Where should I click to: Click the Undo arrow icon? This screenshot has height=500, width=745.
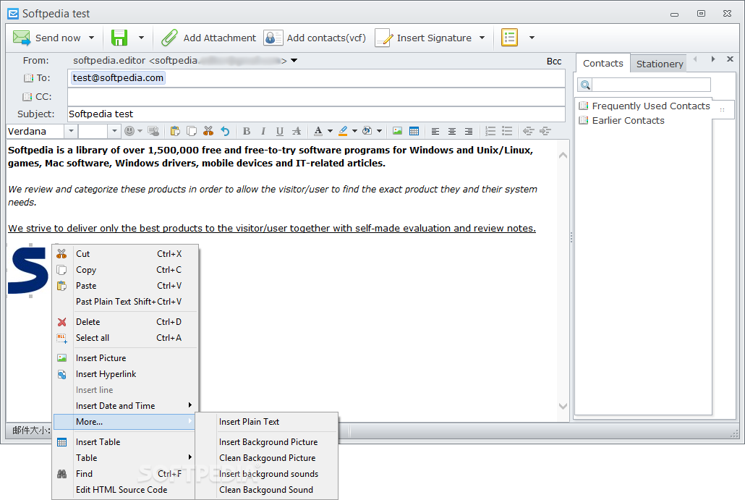point(225,131)
